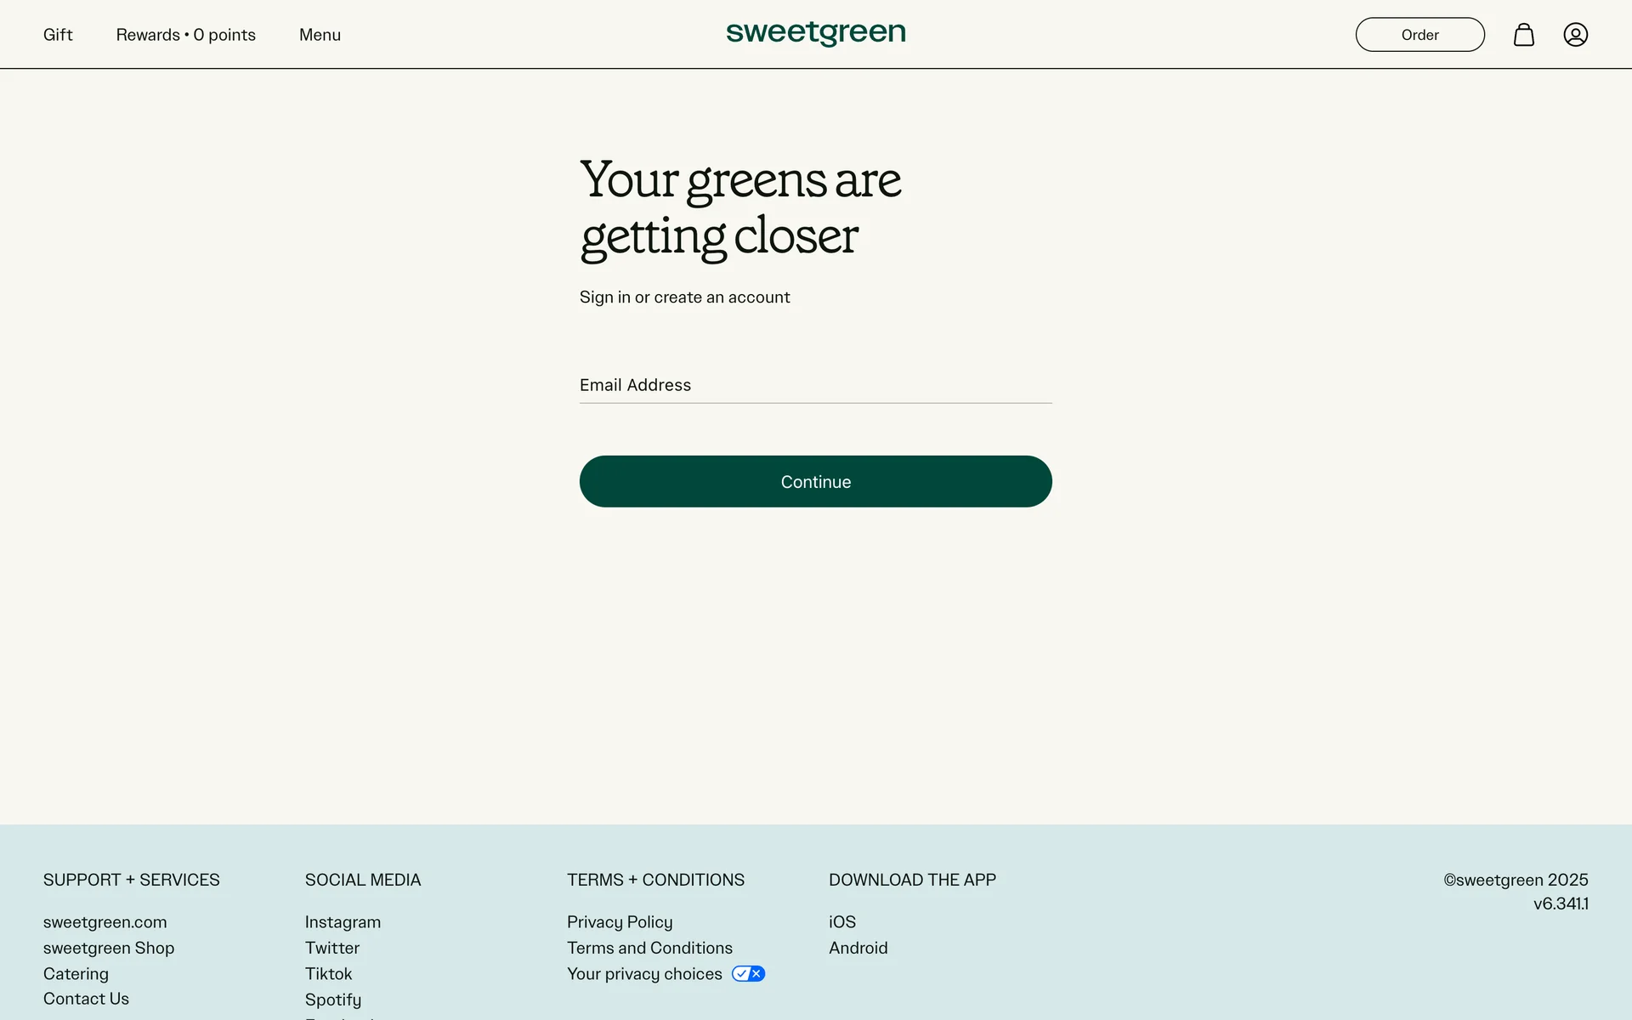Image resolution: width=1632 pixels, height=1020 pixels.
Task: Open the Gift page
Action: (x=58, y=35)
